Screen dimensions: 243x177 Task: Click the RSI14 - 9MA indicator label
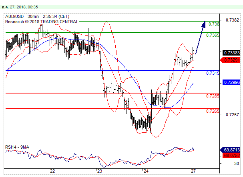17,147
